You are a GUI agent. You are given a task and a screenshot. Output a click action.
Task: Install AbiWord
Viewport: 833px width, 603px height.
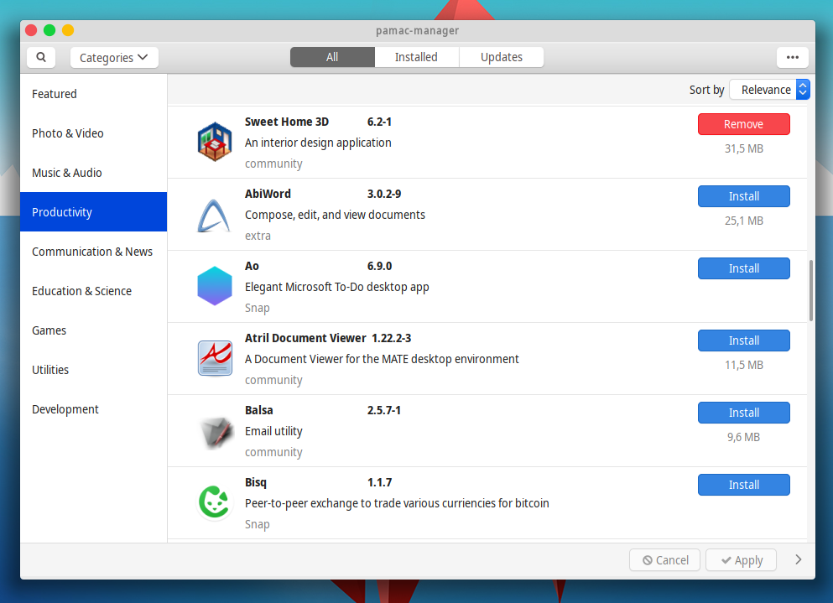[x=743, y=196]
